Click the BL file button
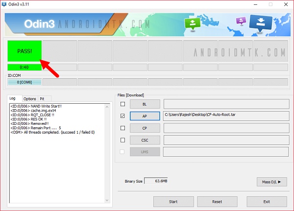The height and width of the screenshot is (211, 294). [x=145, y=104]
